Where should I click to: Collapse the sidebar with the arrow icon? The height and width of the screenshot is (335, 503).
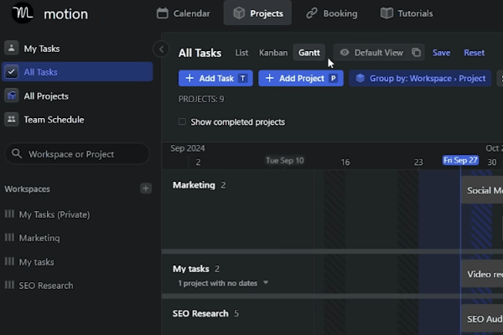[161, 49]
